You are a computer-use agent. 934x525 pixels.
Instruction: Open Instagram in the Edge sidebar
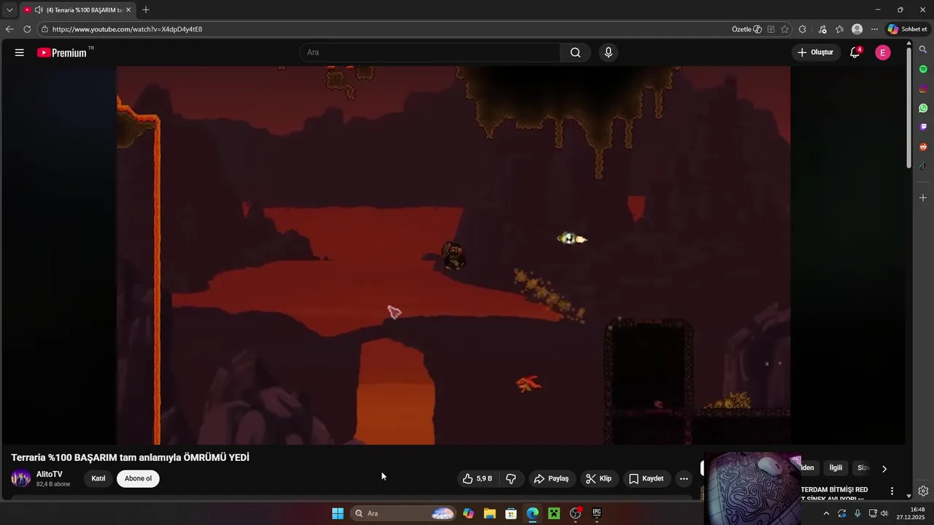click(x=923, y=88)
